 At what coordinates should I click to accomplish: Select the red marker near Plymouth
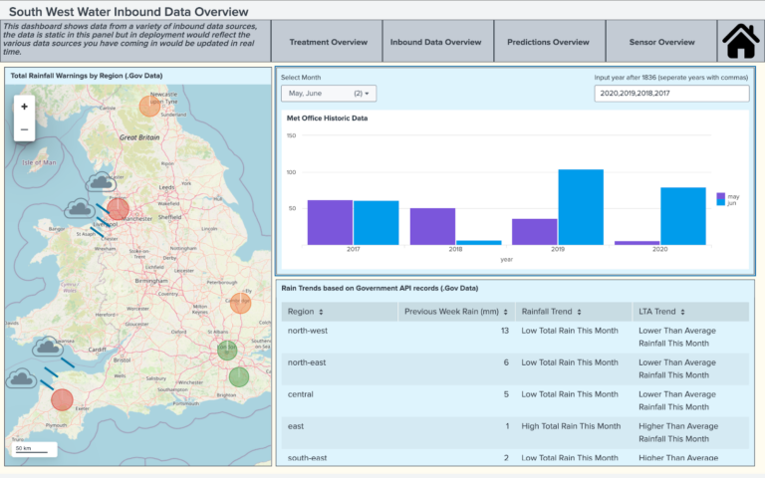[x=62, y=399]
